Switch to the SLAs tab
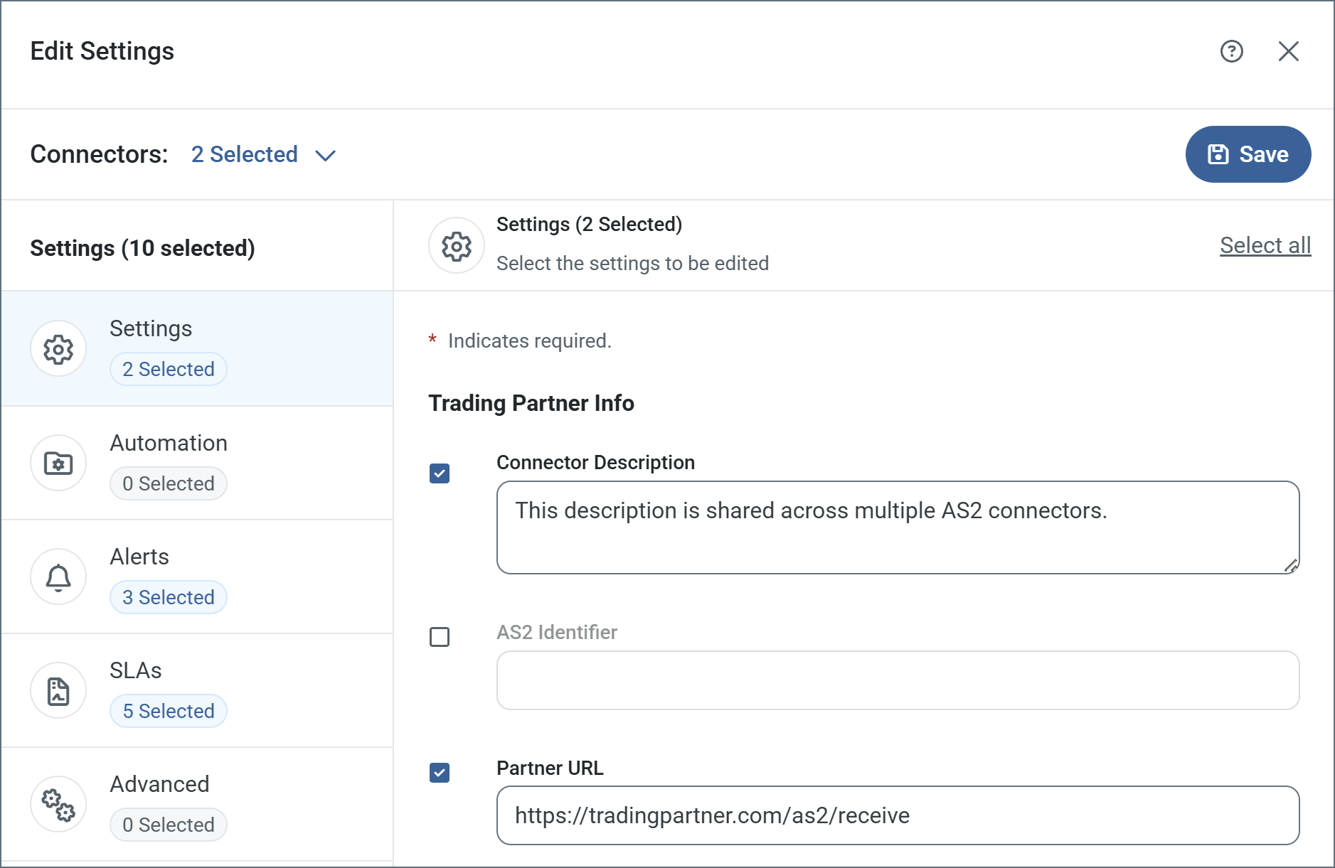This screenshot has width=1335, height=868. 136,671
